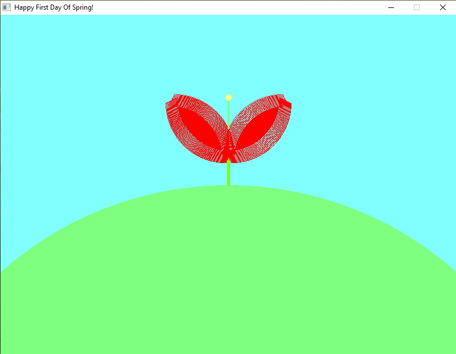Close the Happy First Day Of Spring window
The image size is (456, 354).
click(x=443, y=7)
